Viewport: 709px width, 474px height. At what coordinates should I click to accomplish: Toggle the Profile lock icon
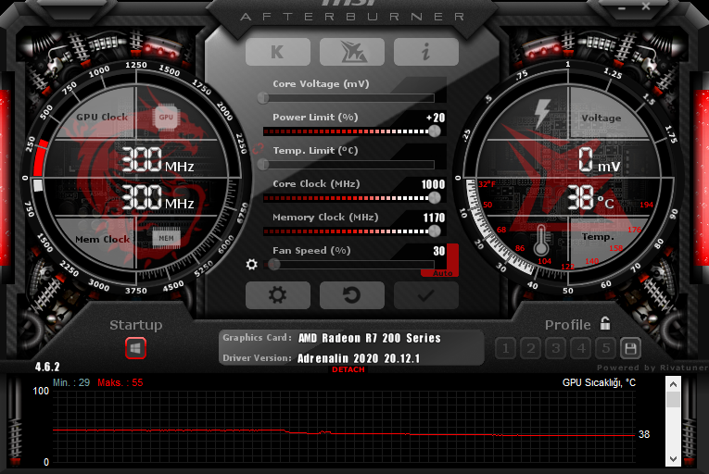tap(605, 323)
